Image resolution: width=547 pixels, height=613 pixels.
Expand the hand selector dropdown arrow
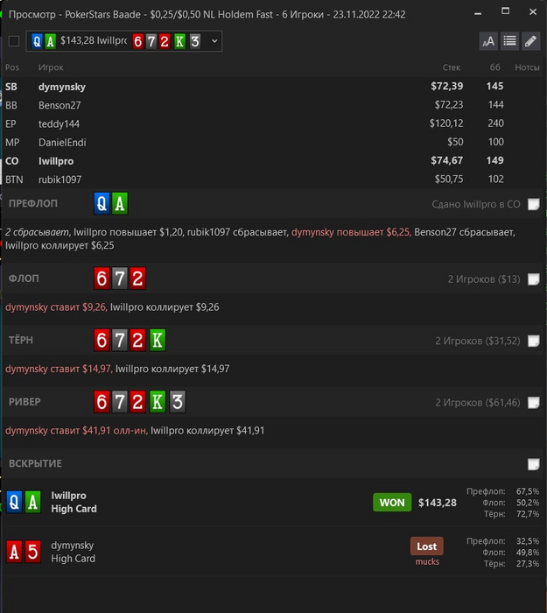[214, 41]
